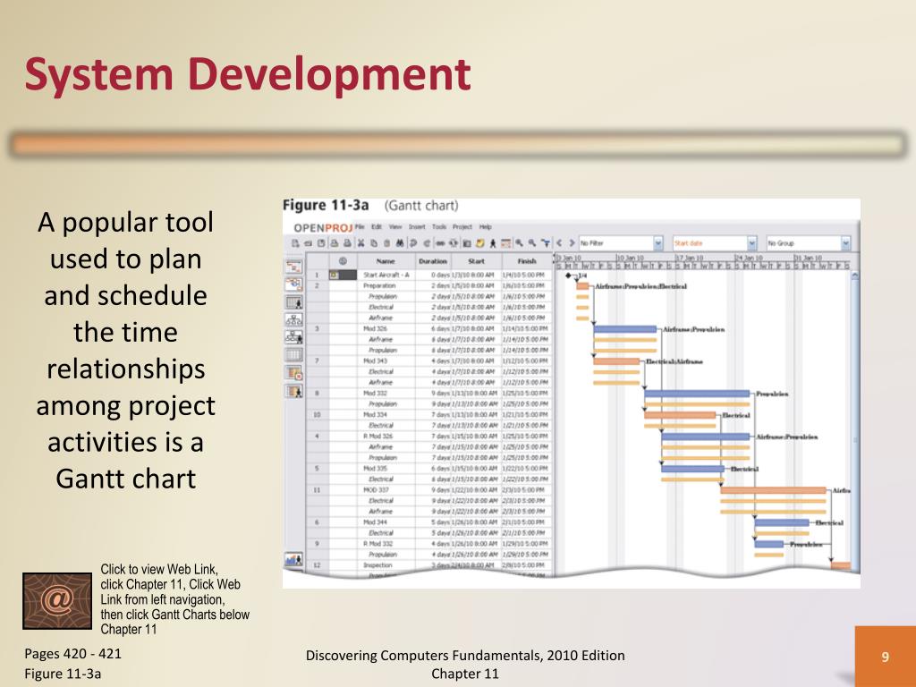Open the Network diagram view from sidebar
The width and height of the screenshot is (916, 687).
click(x=293, y=284)
